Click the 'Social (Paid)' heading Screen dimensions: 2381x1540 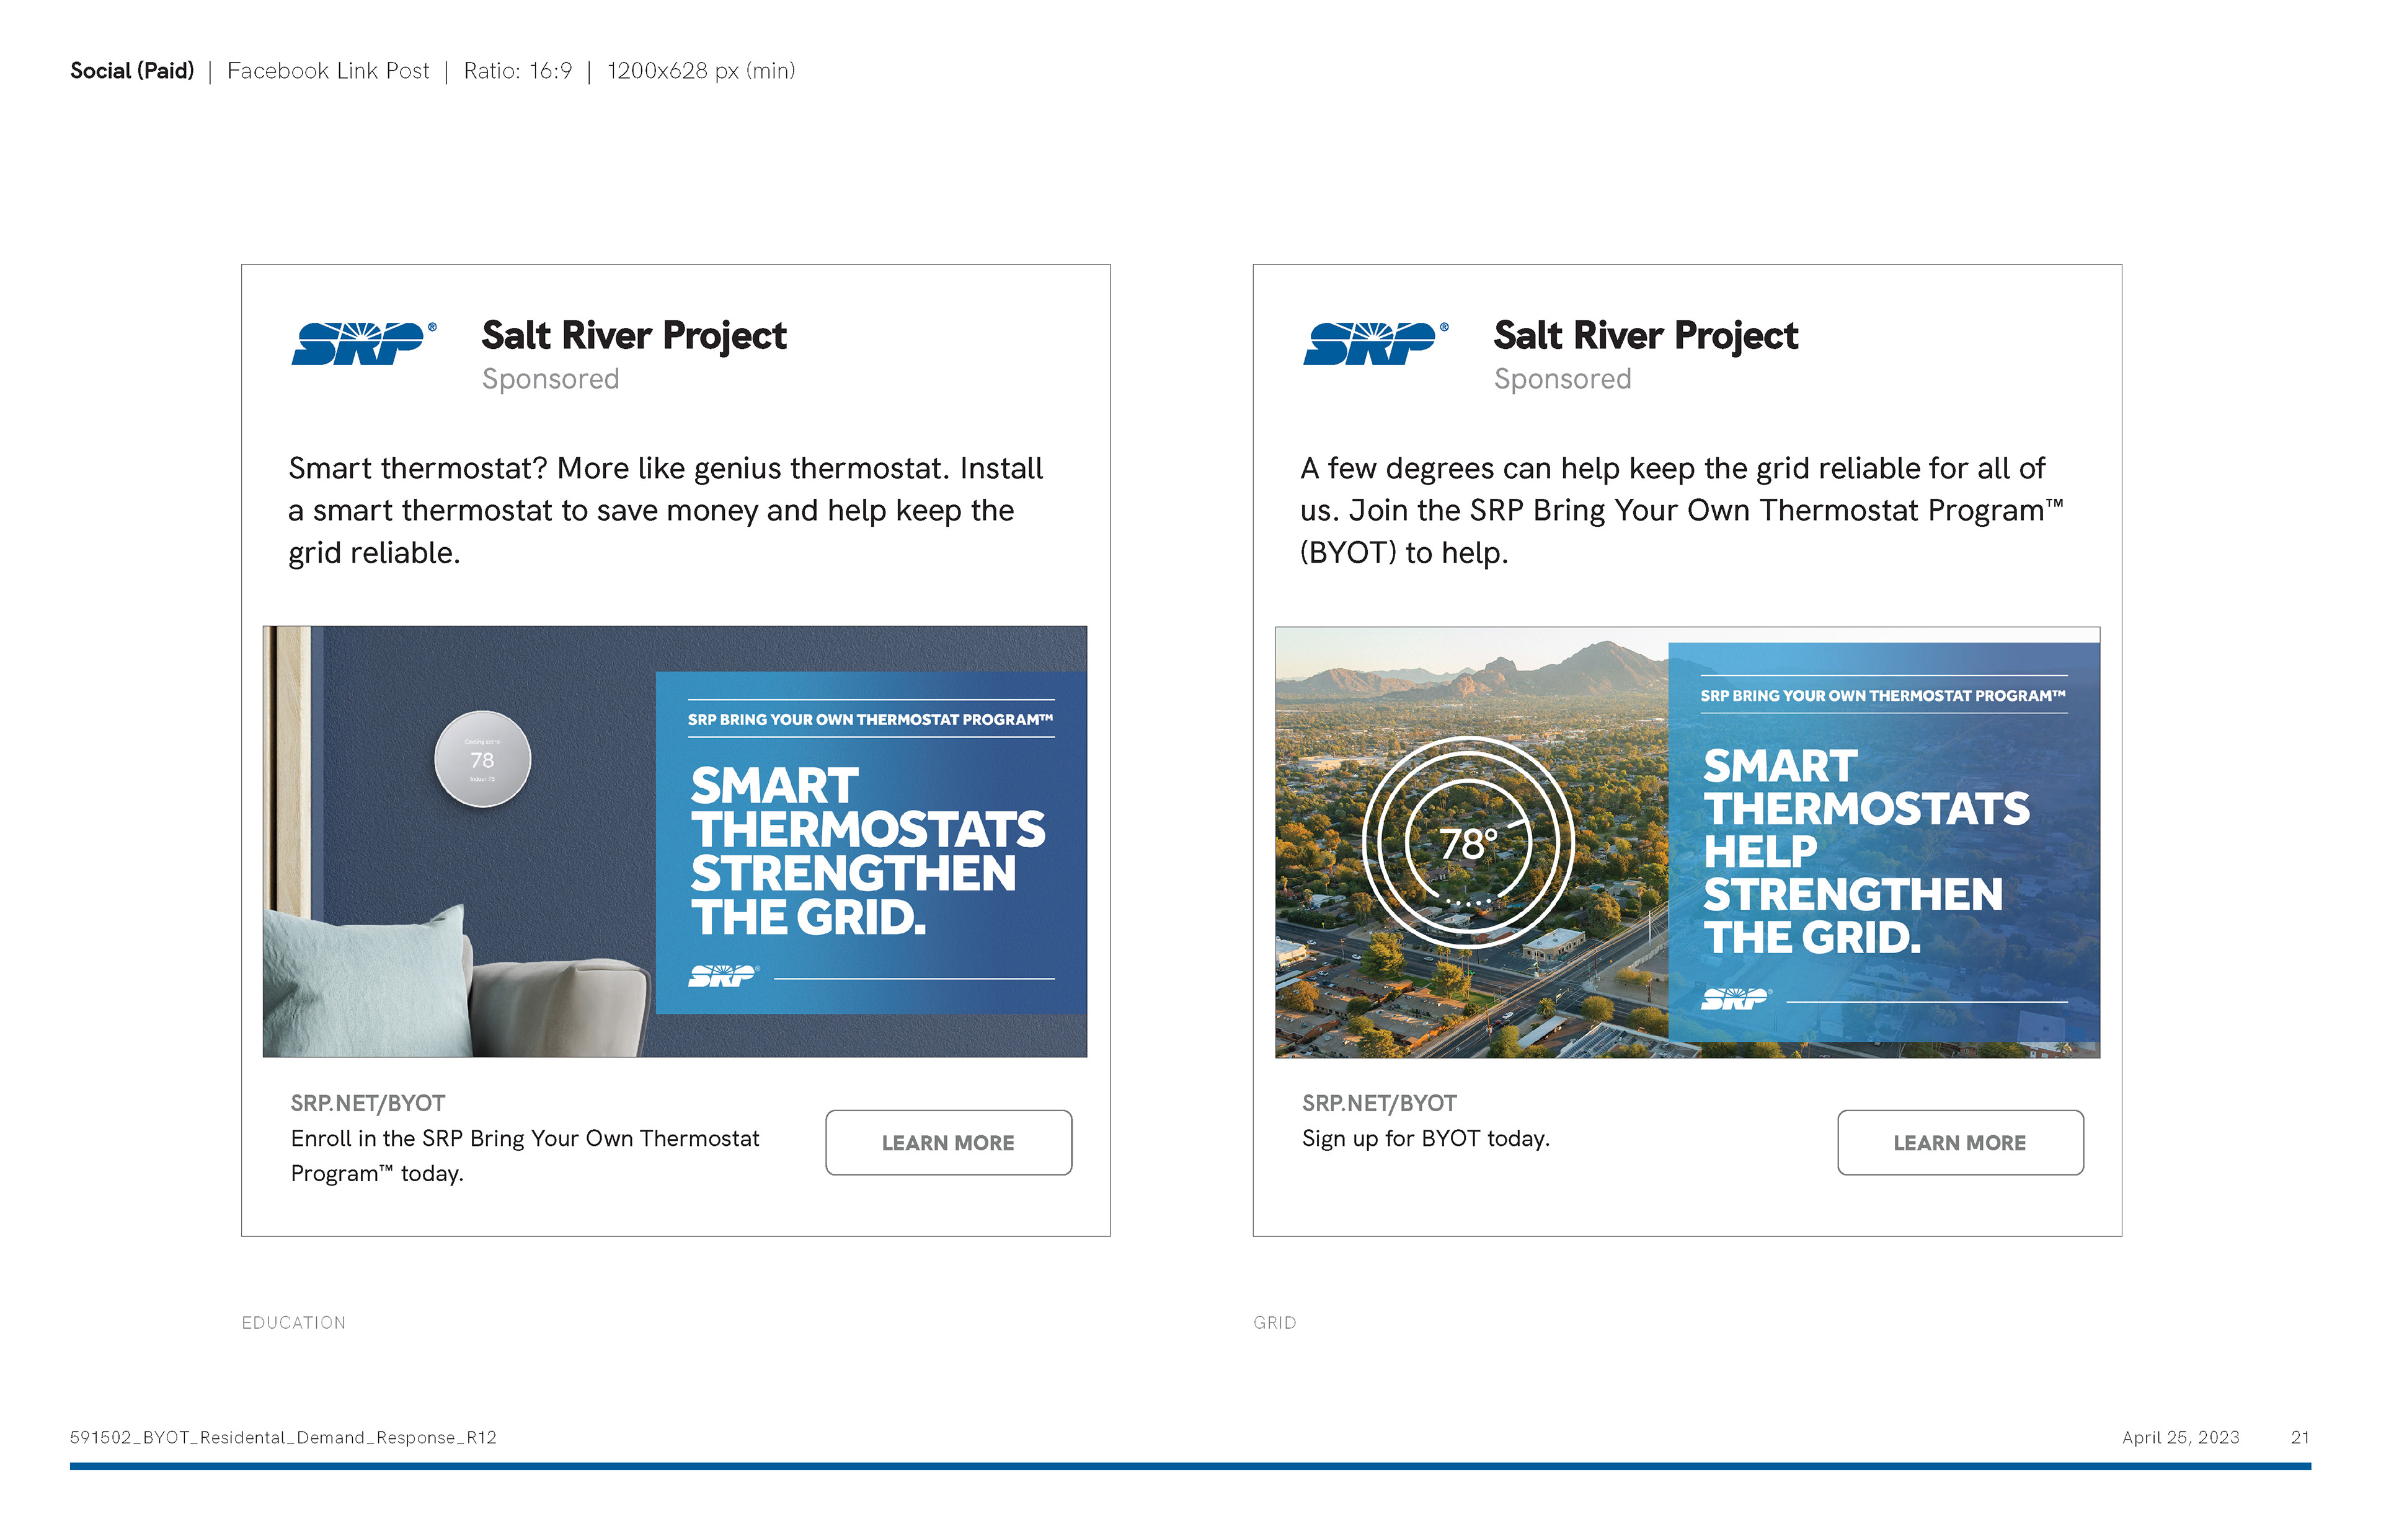[x=132, y=71]
